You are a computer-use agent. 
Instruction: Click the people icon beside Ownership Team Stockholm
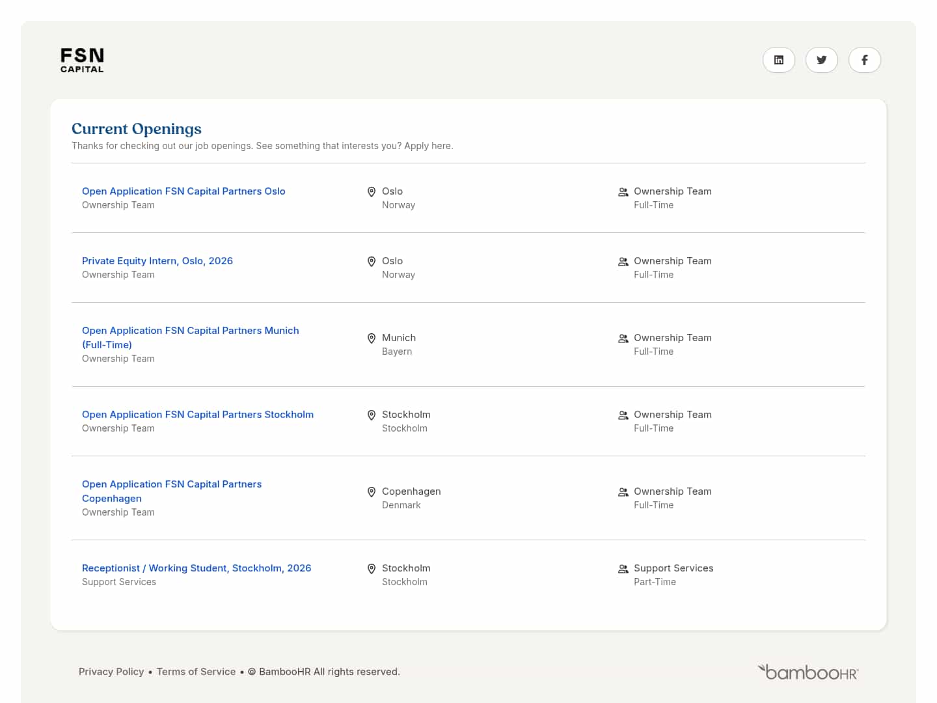pos(623,415)
